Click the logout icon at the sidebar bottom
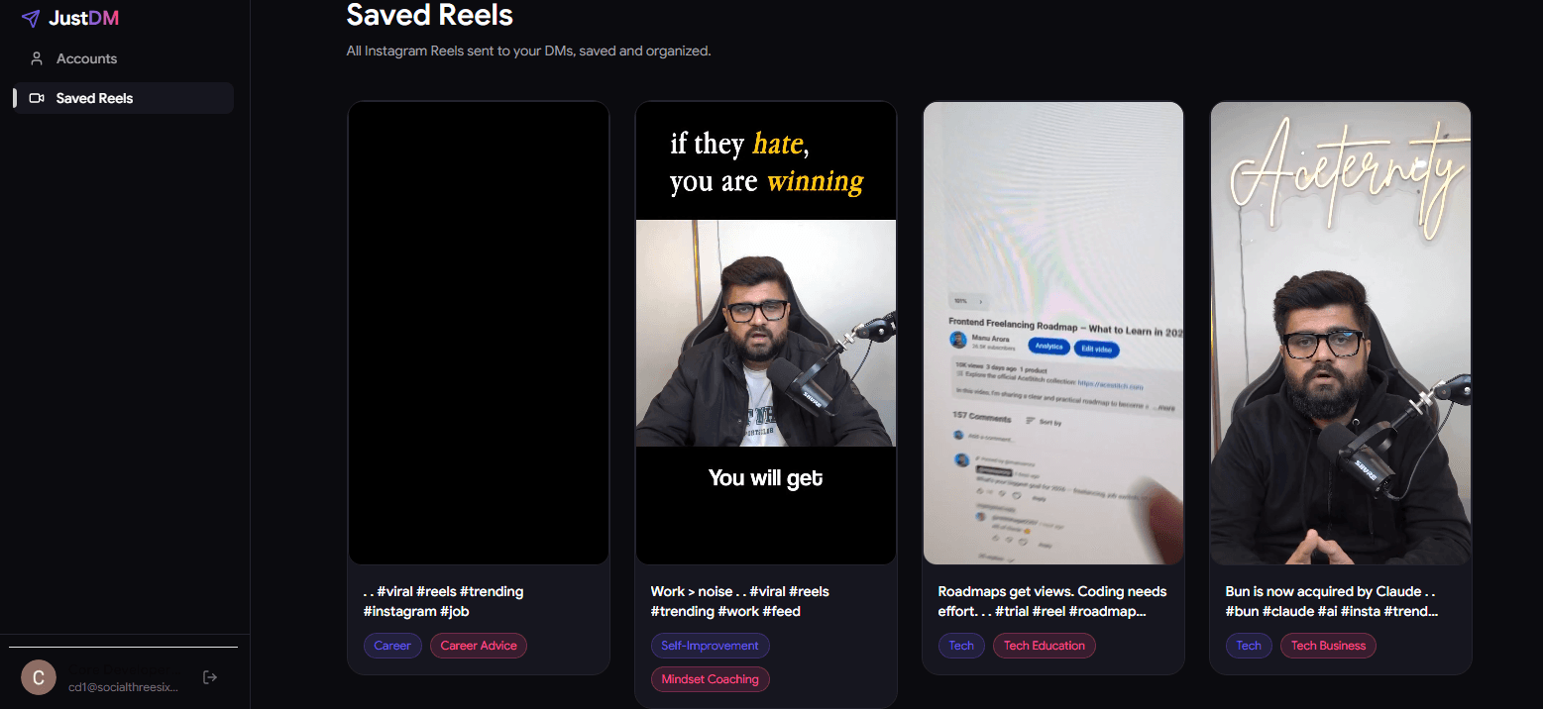The width and height of the screenshot is (1543, 709). tap(209, 676)
